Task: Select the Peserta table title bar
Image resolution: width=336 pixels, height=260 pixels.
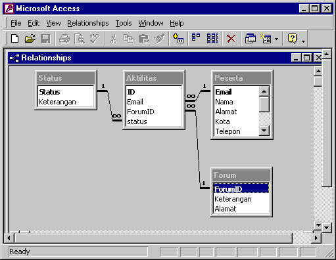Action: [242, 78]
